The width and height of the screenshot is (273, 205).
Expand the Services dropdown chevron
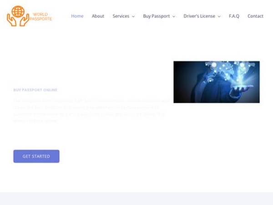click(133, 16)
